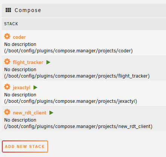Click the STACK column header
Screen dimensions: 166x157
[x=11, y=24]
